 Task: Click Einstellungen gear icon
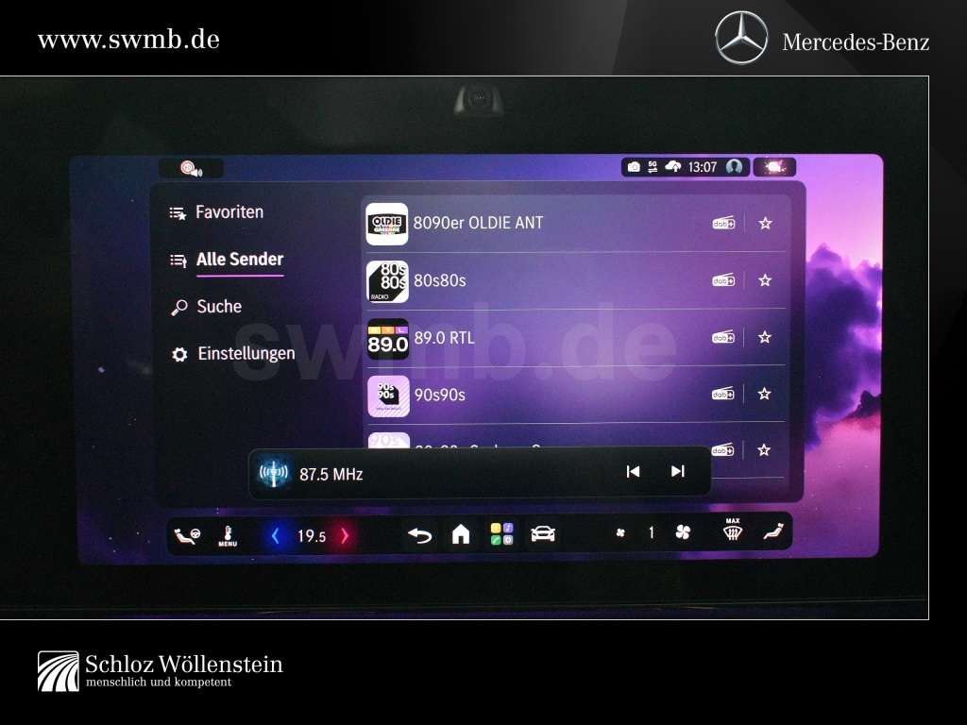pyautogui.click(x=179, y=355)
